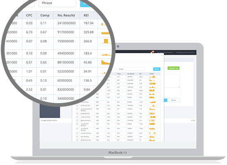Image resolution: width=227 pixels, height=165 pixels.
Task: Select the radio button for dentistry for kids
Action: coord(77,106)
